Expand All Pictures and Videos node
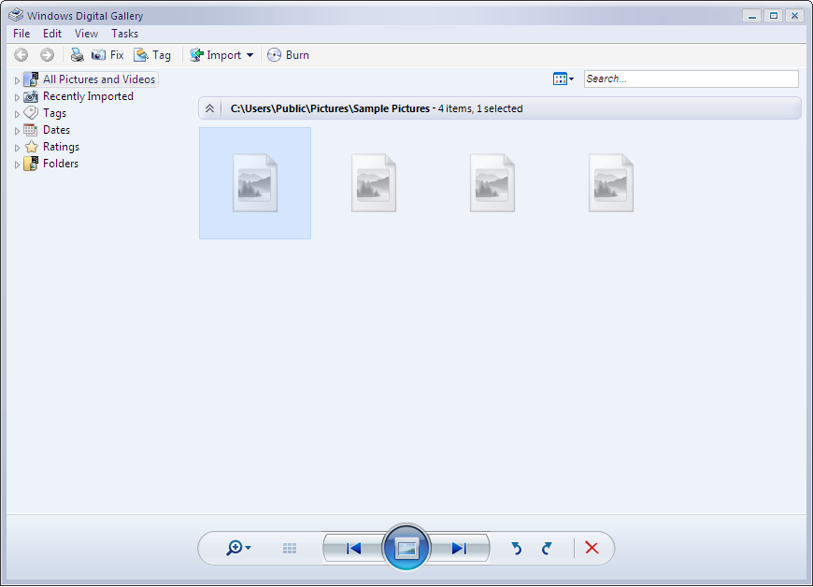This screenshot has width=813, height=587. (17, 80)
